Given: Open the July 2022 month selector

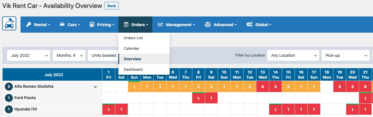Looking at the screenshot, I should [x=29, y=55].
